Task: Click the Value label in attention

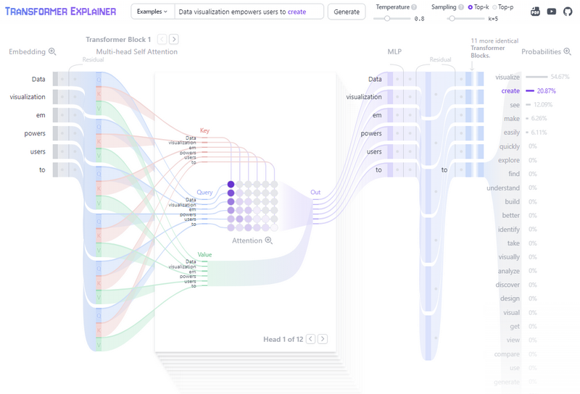Action: [x=204, y=255]
